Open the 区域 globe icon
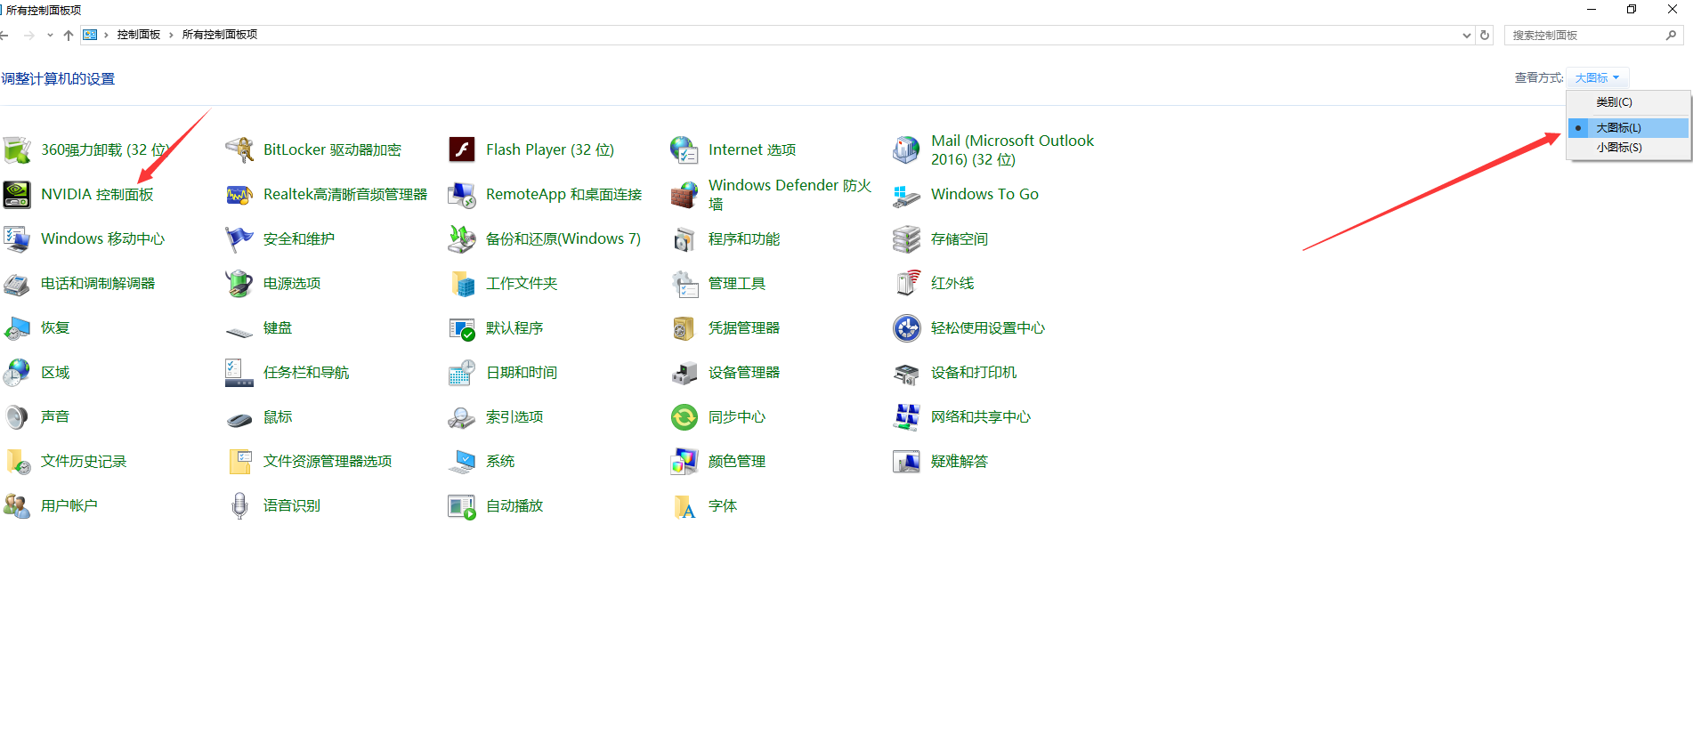Image resolution: width=1693 pixels, height=742 pixels. [x=17, y=372]
